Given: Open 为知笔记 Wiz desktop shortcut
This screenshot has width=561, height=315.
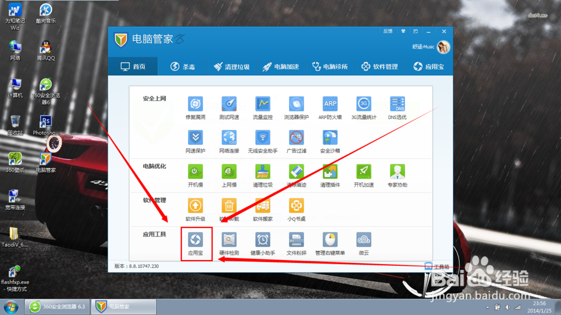Looking at the screenshot, I should [15, 16].
